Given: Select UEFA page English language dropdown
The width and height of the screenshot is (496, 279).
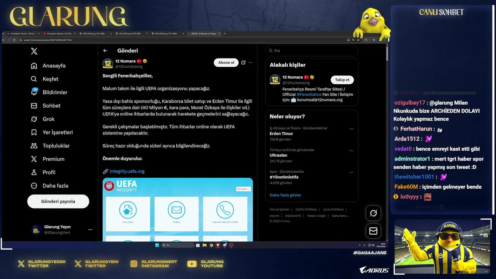Looking at the screenshot, I should [244, 189].
